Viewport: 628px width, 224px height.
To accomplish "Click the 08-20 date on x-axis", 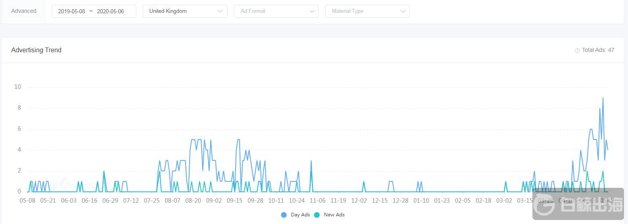I will tap(193, 200).
